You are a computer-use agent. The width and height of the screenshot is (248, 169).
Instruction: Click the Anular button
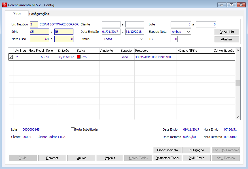click(x=81, y=158)
